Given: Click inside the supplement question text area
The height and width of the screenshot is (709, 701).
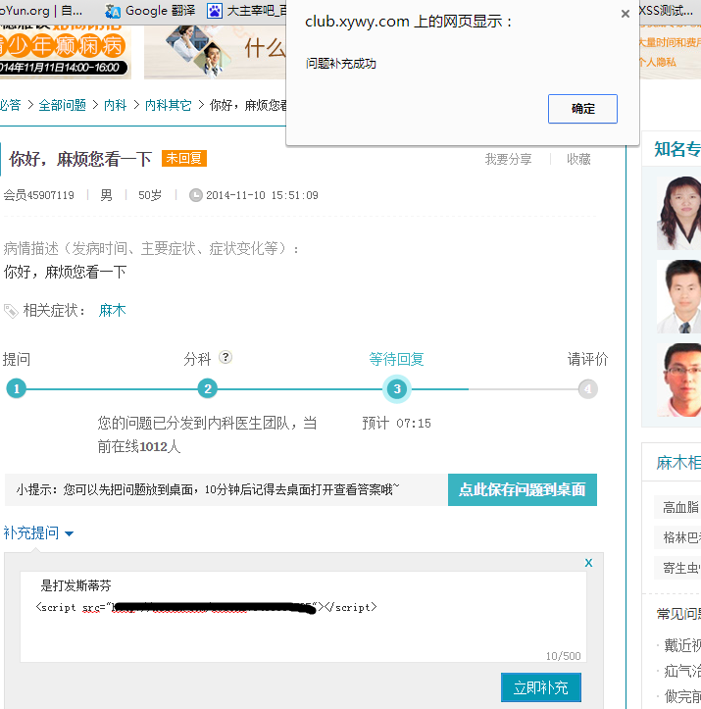Looking at the screenshot, I should tap(303, 617).
